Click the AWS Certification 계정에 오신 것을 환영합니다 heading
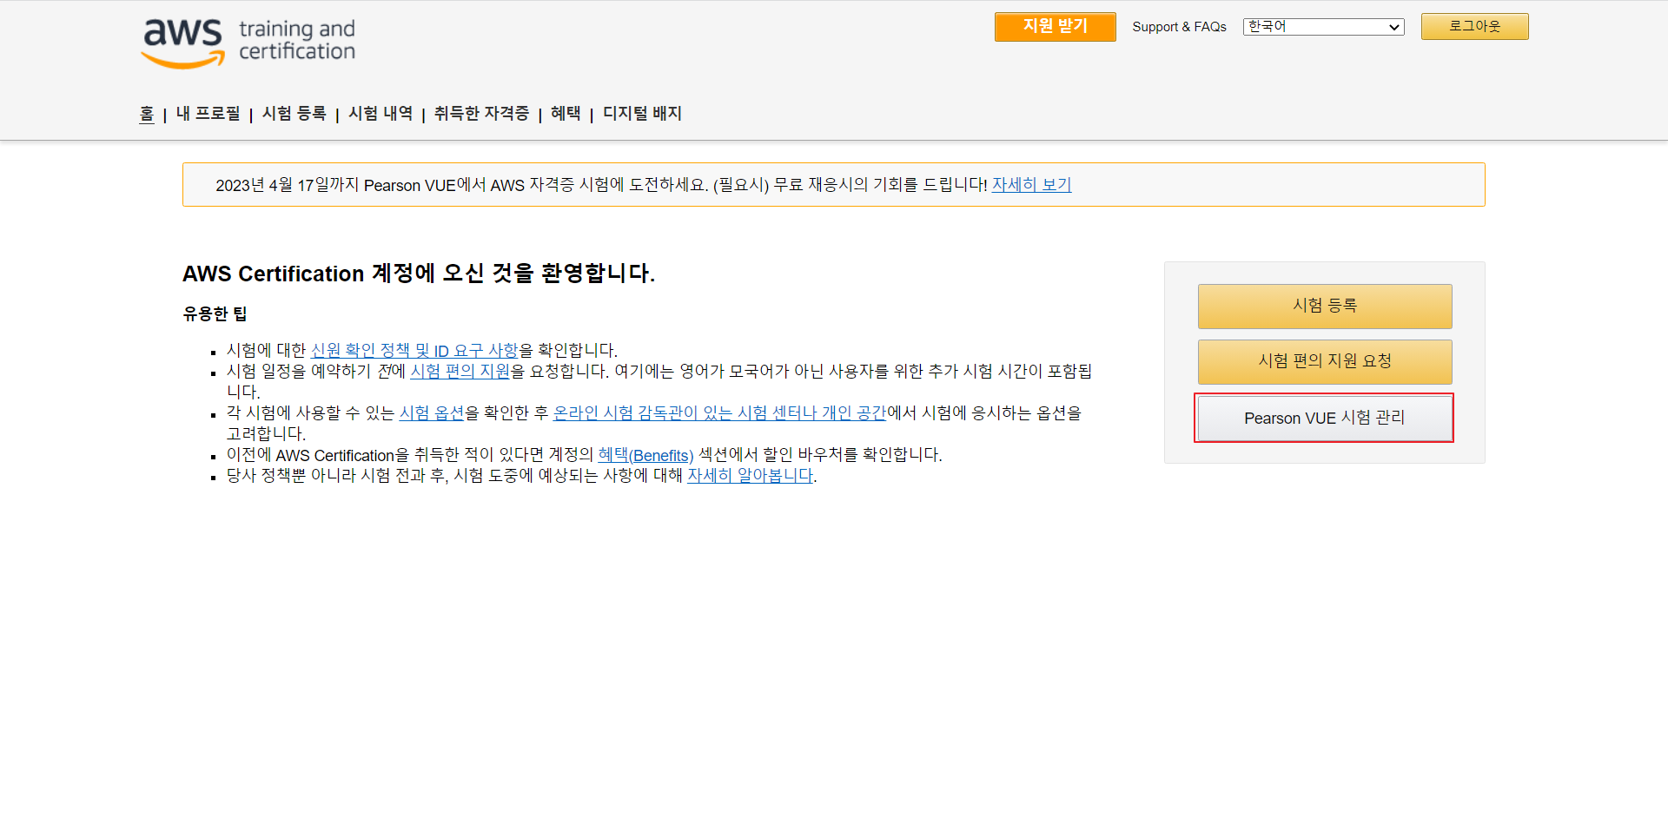Screen dimensions: 1668x818 [419, 274]
